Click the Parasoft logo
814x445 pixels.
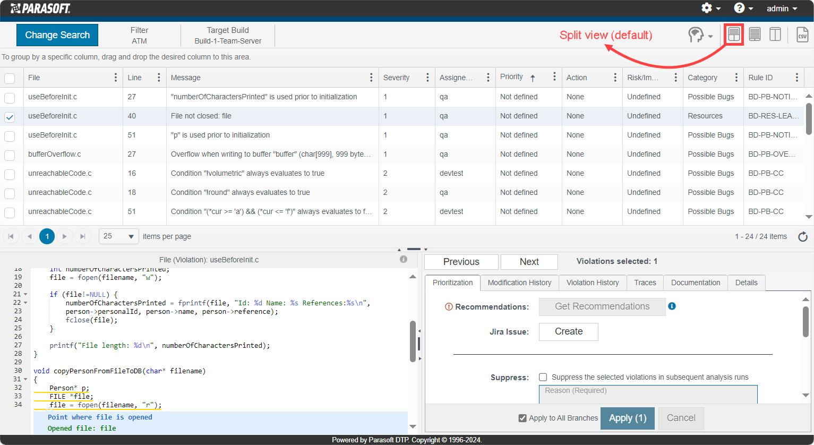pos(40,8)
